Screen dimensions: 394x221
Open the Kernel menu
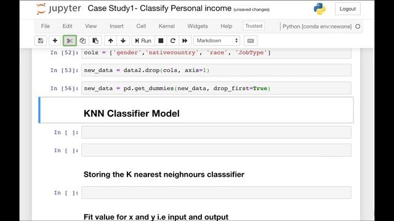point(167,26)
